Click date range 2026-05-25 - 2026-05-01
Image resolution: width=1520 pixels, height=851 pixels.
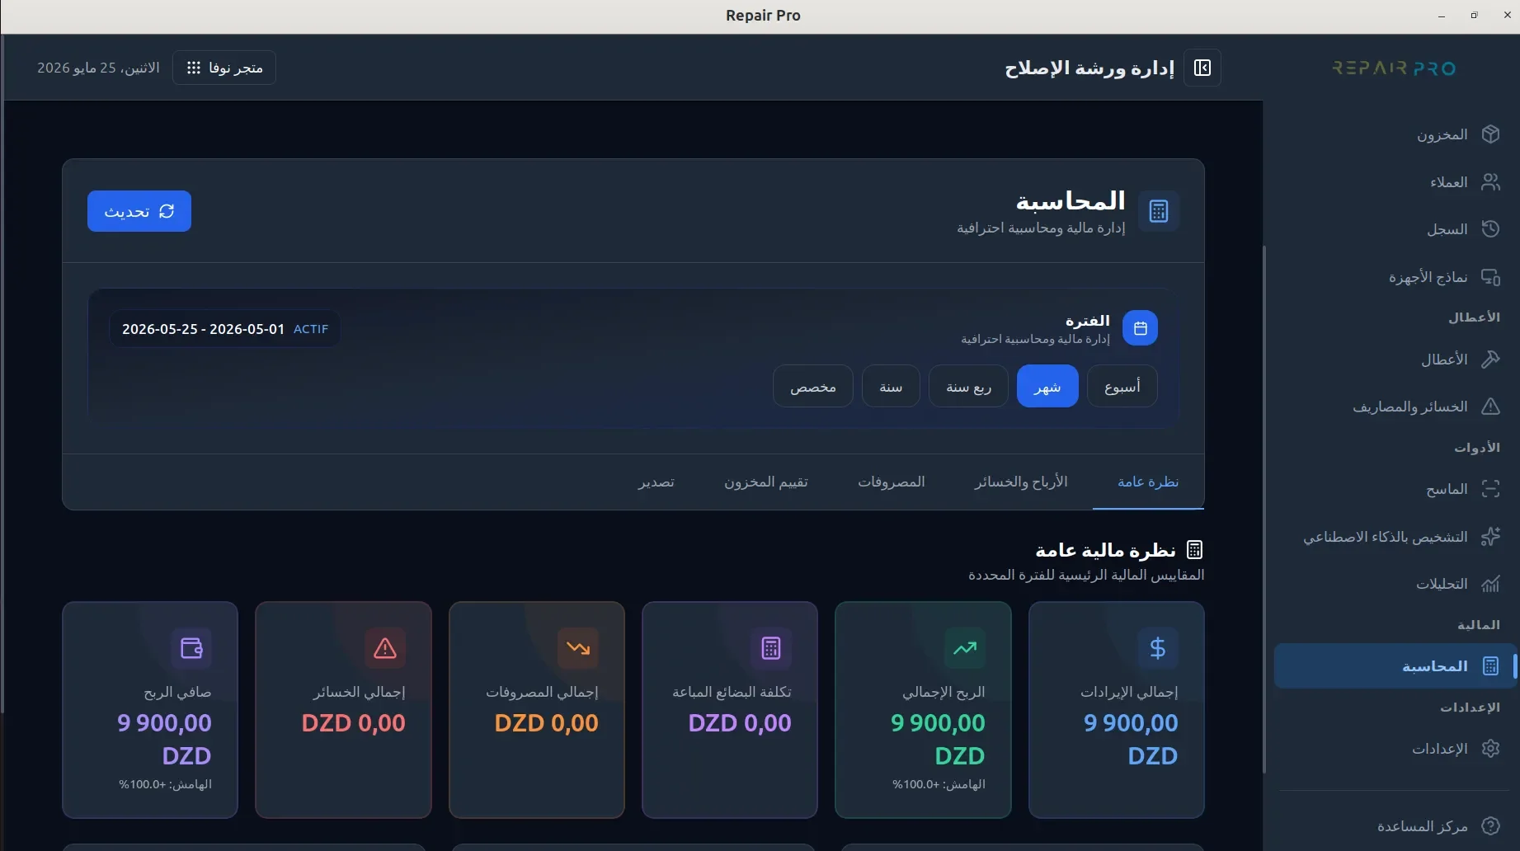coord(203,329)
